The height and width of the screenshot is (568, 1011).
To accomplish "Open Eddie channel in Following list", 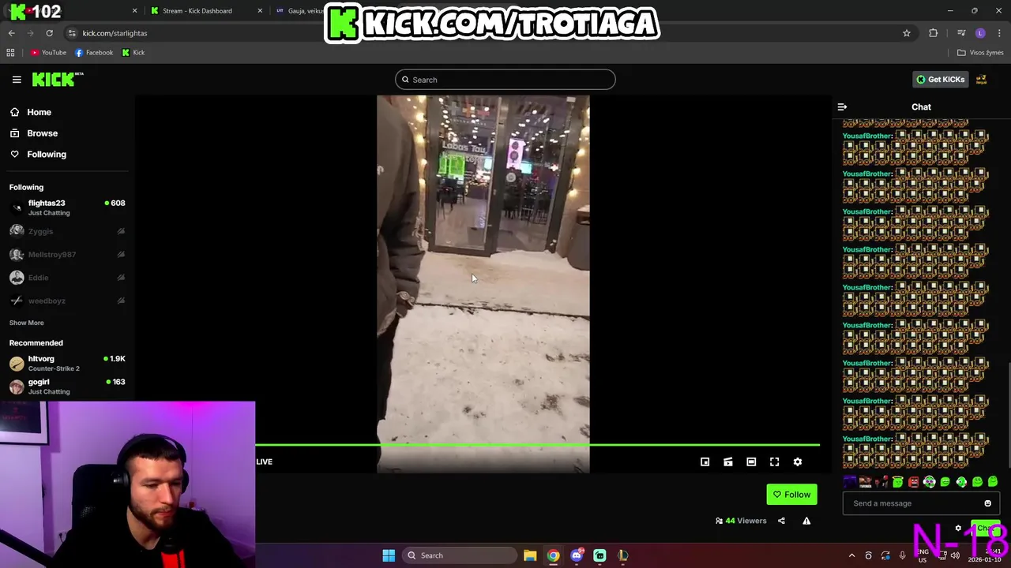I will tap(67, 278).
